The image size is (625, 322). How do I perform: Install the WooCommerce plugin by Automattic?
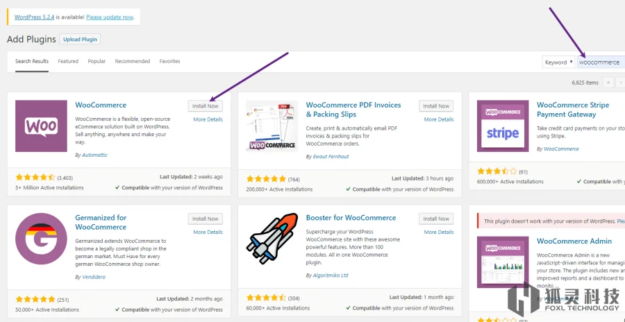coord(206,106)
